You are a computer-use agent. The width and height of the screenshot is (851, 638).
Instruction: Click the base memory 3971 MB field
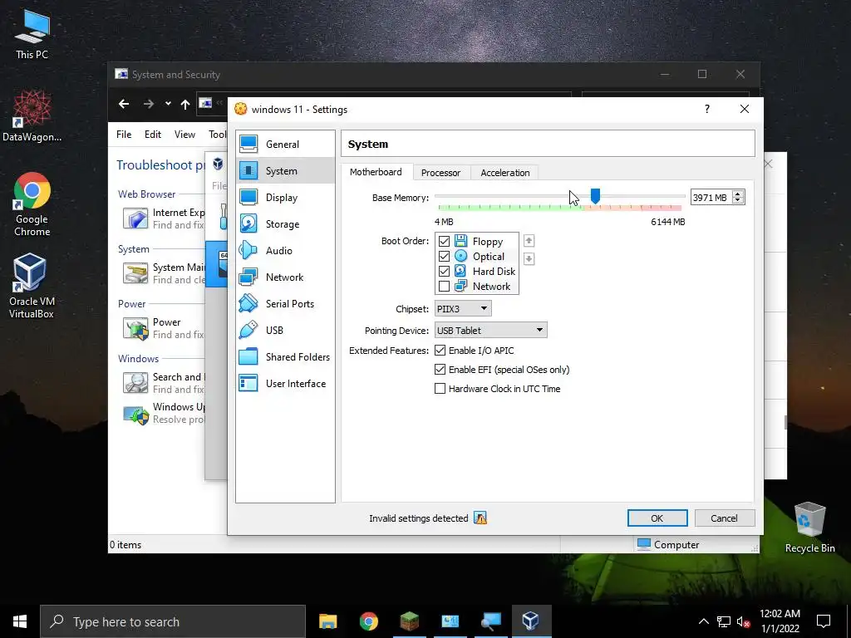711,198
